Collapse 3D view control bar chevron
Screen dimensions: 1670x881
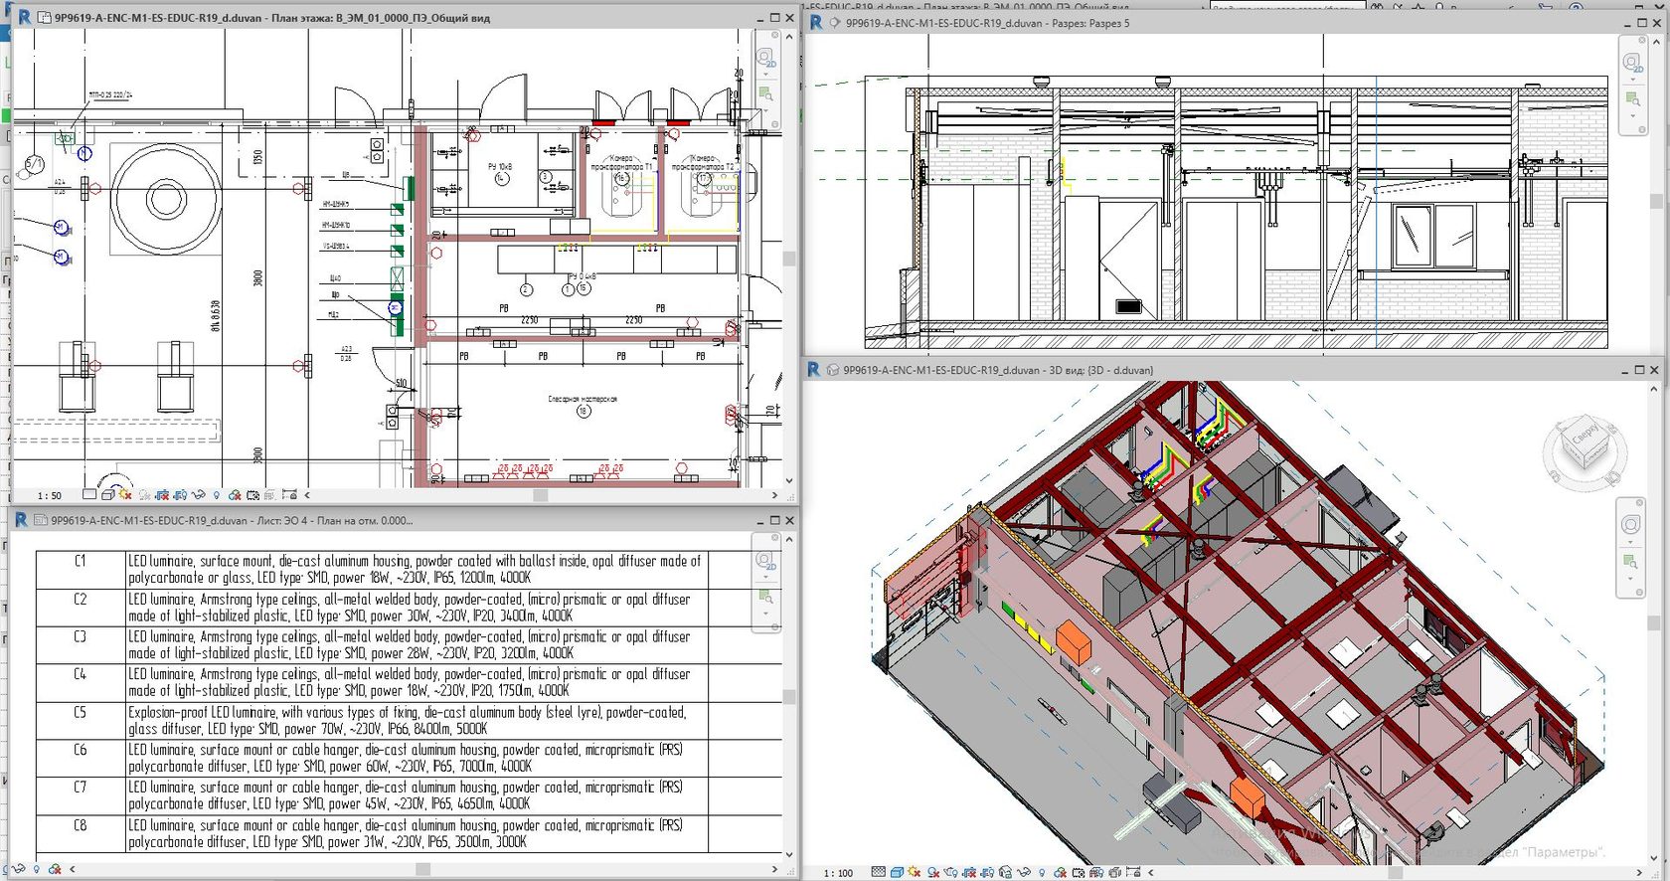[x=1150, y=872]
